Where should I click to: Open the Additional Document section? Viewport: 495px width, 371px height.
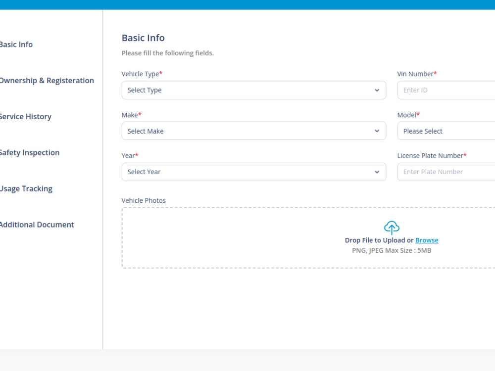pos(37,224)
